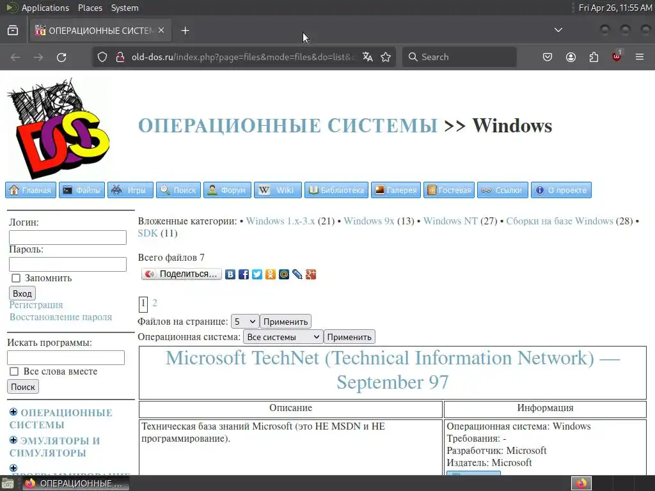
Task: Open the Игры menu button
Action: pos(130,190)
